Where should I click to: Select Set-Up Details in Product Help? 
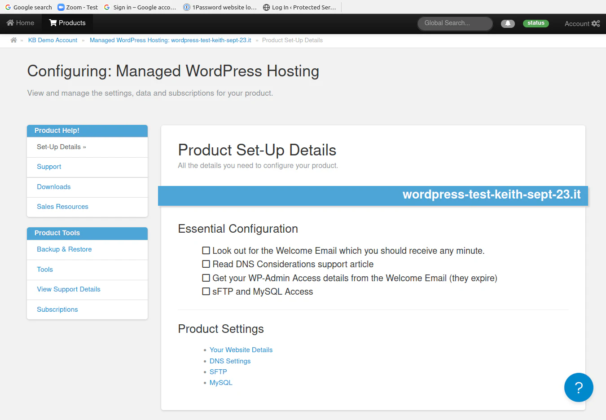[87, 147]
